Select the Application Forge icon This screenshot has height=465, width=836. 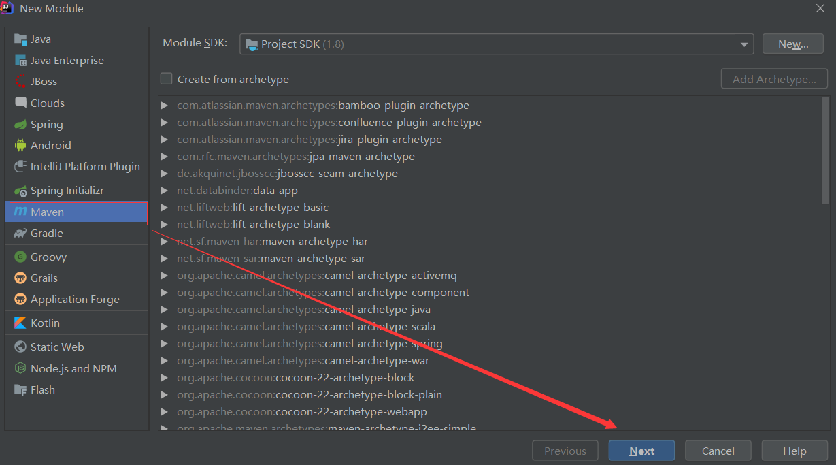tap(20, 300)
